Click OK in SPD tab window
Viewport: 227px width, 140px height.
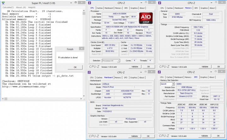pyautogui.click(x=218, y=136)
